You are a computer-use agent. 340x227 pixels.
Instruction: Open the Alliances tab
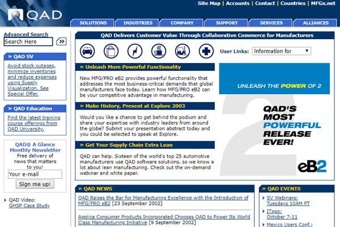(x=316, y=23)
